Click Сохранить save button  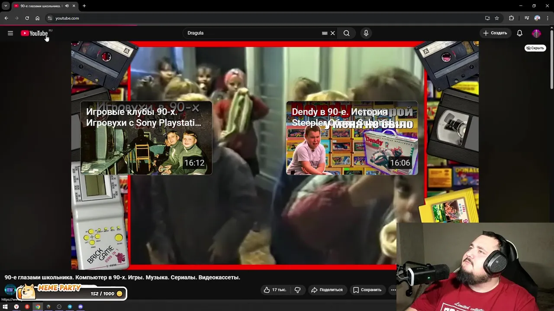tap(367, 290)
